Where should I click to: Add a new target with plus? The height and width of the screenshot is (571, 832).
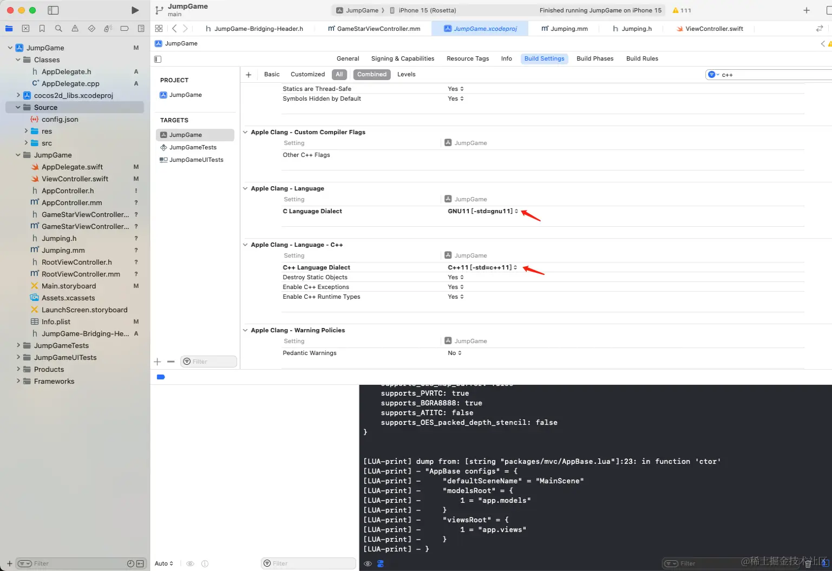(158, 362)
